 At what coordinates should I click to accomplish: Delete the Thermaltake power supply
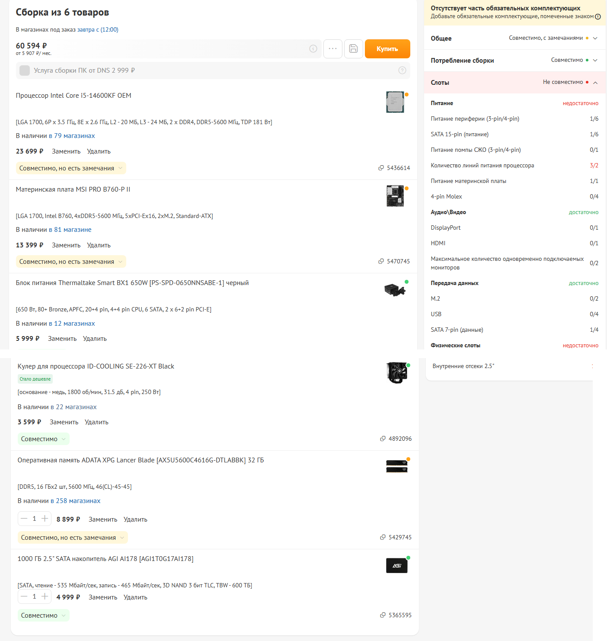tap(95, 339)
